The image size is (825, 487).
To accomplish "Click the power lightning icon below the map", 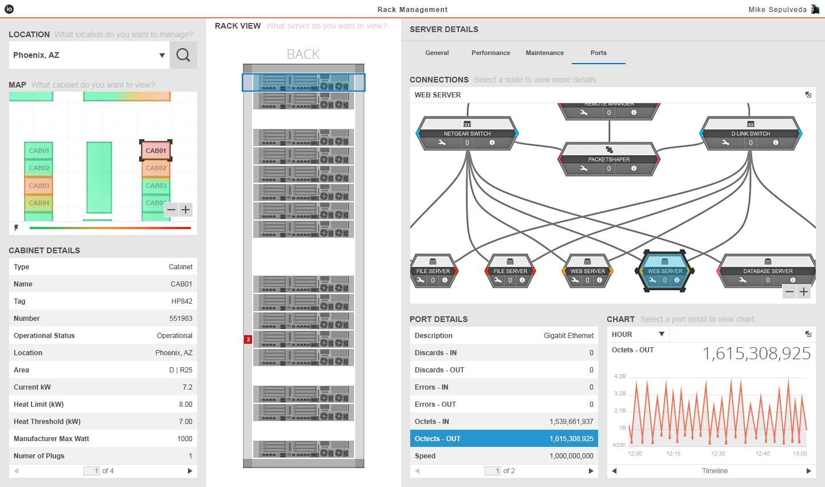I will point(16,228).
